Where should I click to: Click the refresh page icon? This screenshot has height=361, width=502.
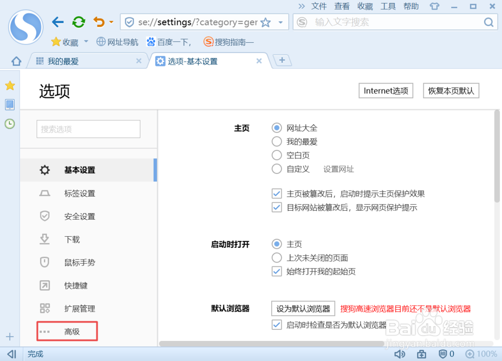[x=78, y=22]
